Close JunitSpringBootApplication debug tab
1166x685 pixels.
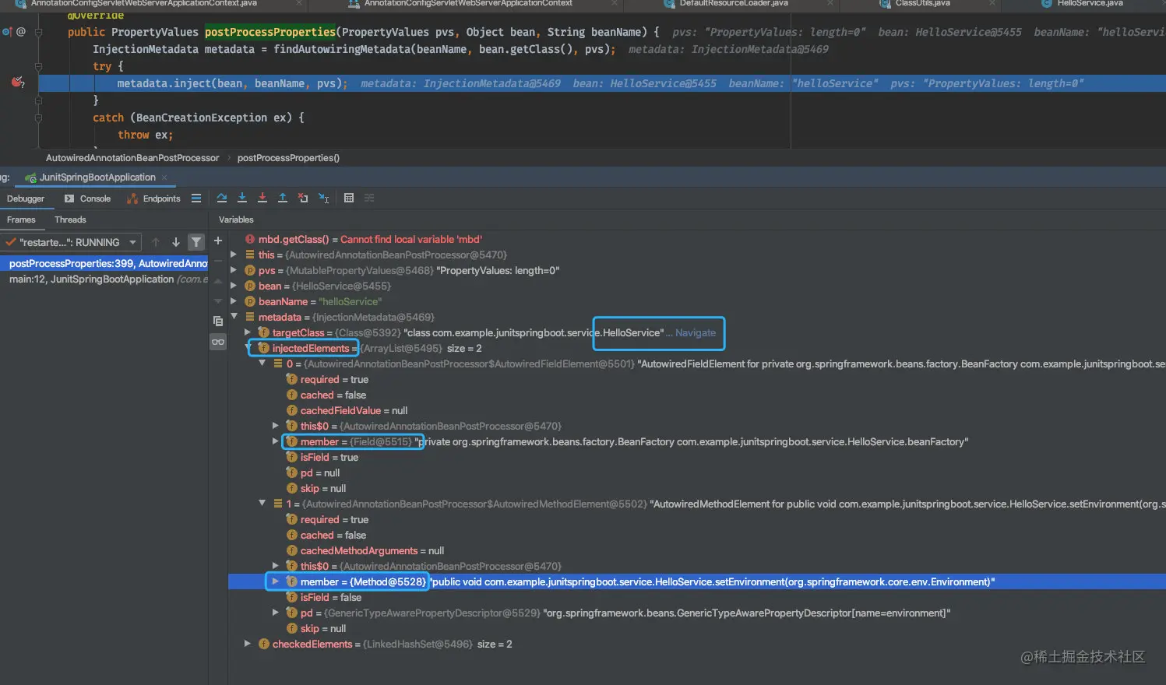click(164, 177)
